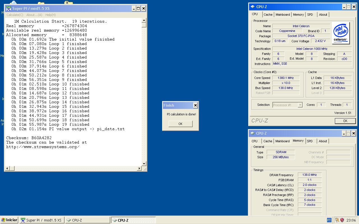This screenshot has height=224, width=359.
Task: Click PI value output pi_data.txt line
Action: 68,129
